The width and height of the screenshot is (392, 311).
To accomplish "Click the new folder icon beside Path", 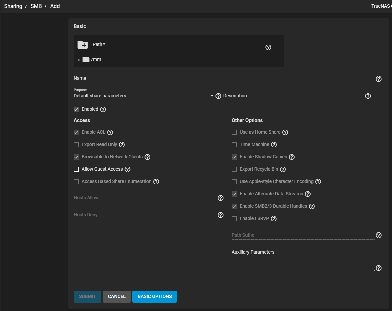I will click(82, 45).
